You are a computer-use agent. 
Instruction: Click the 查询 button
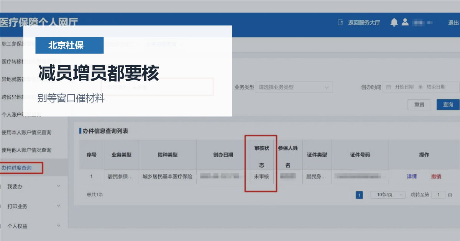(x=448, y=104)
